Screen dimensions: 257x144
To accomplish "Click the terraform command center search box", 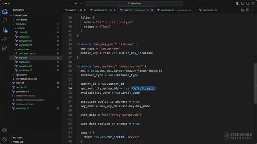I will [134, 3].
